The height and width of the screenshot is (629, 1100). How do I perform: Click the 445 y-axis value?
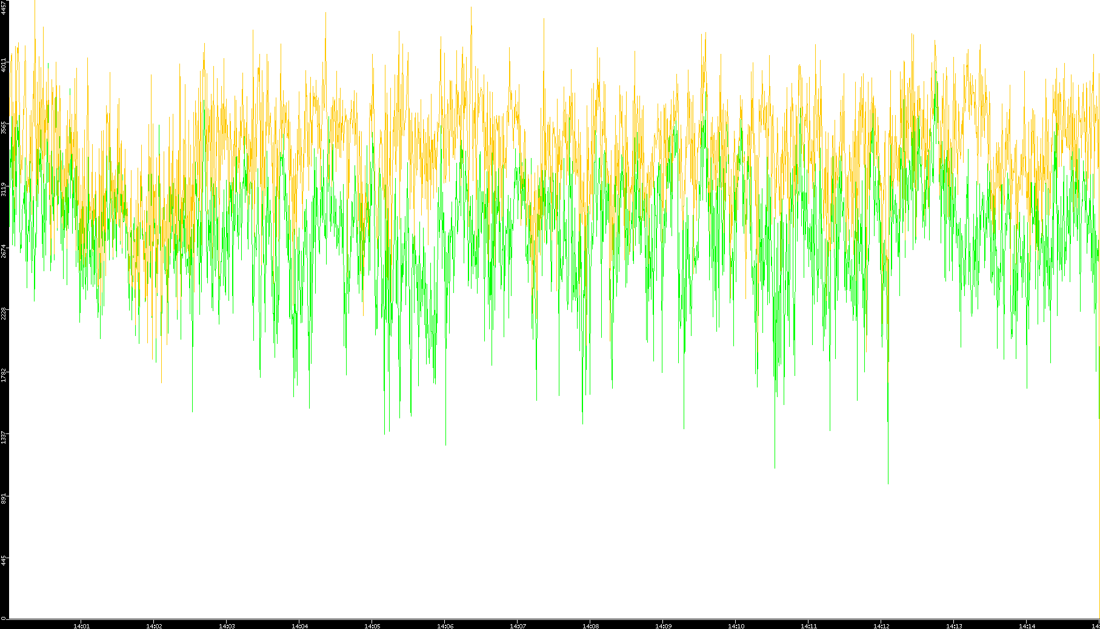[x=4, y=560]
